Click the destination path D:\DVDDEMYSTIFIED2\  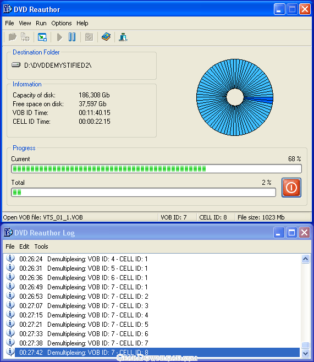coord(58,65)
